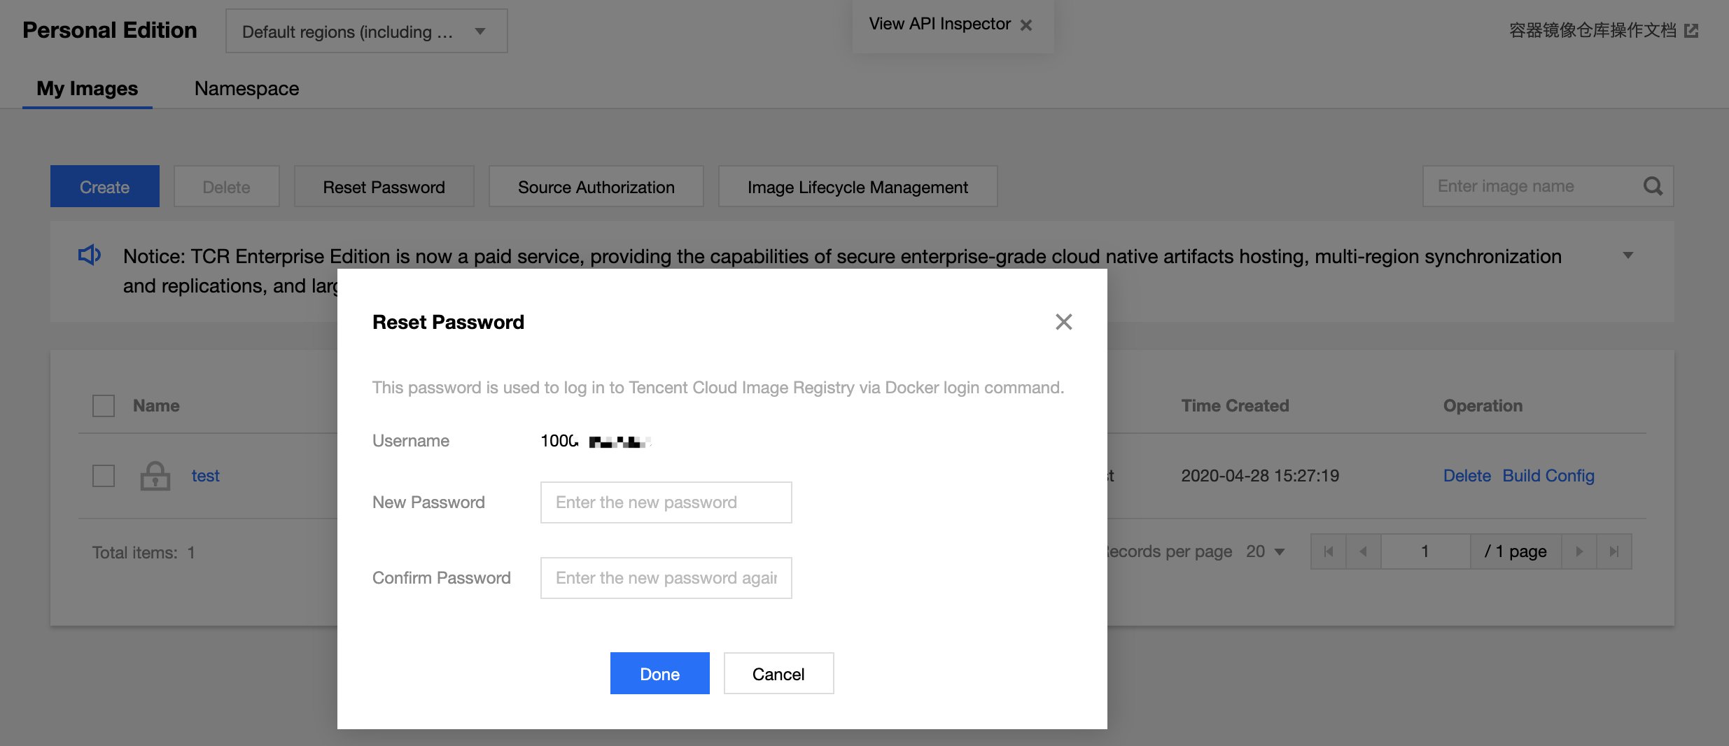Focus the New Password input field
Screen dimensions: 1729x746
[666, 502]
